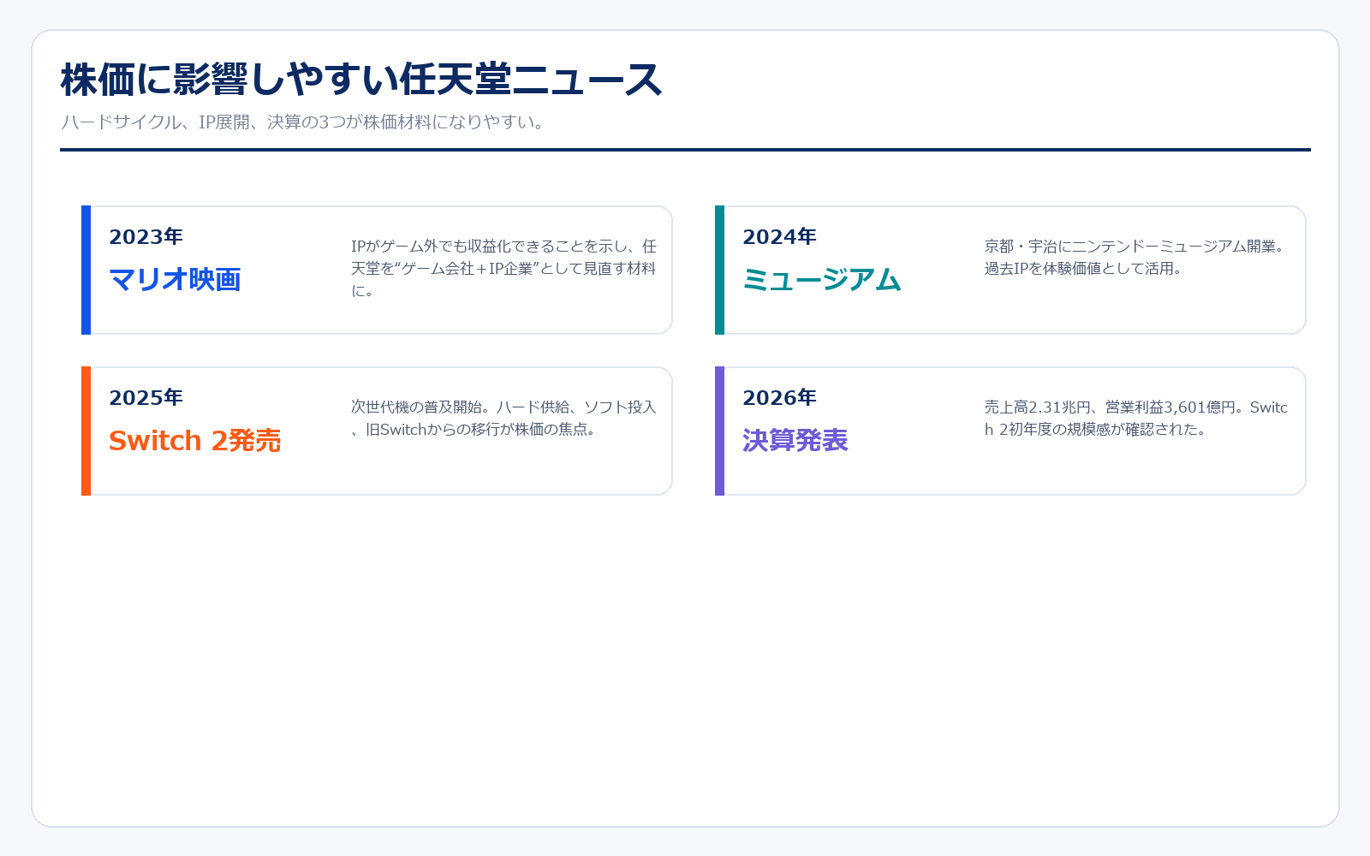Select the Switch 2発売 heading

(x=194, y=440)
